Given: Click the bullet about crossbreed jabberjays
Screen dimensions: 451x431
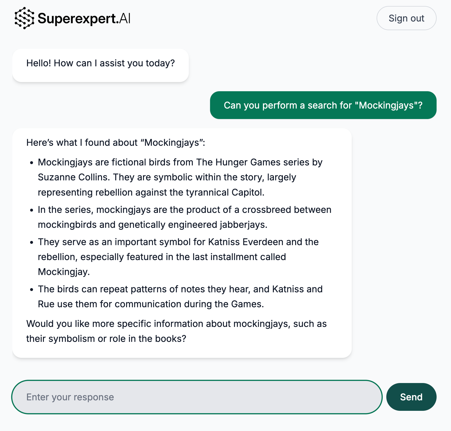Looking at the screenshot, I should (185, 217).
